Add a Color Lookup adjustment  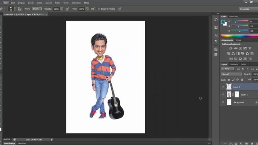[x=252, y=54]
